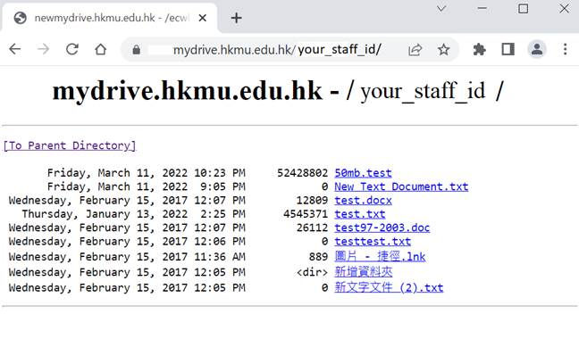Viewport: 579px width, 339px height.
Task: Open the 圖片 - 捷徑.lnk shortcut
Action: pyautogui.click(x=380, y=256)
